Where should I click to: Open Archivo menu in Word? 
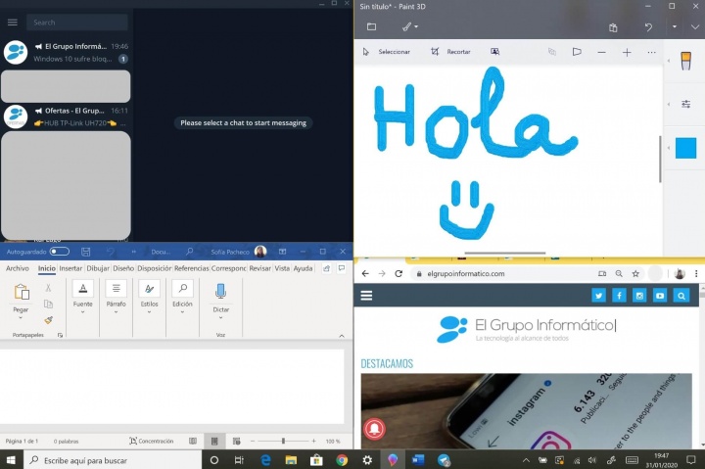18,268
